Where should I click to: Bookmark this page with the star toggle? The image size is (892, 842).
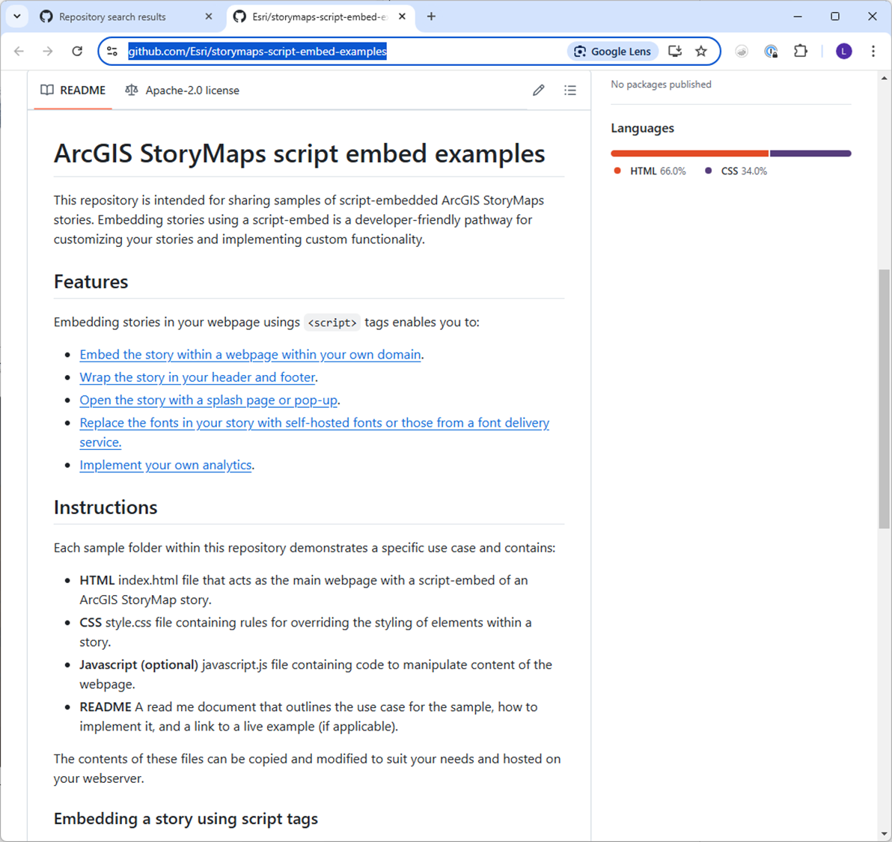[701, 51]
